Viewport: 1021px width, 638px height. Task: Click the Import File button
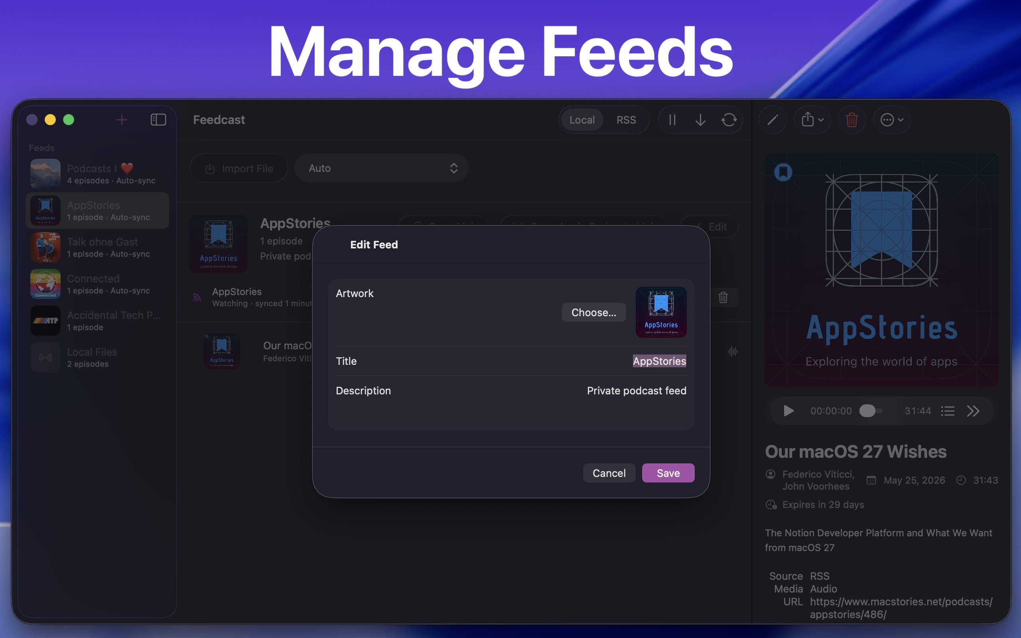point(239,168)
